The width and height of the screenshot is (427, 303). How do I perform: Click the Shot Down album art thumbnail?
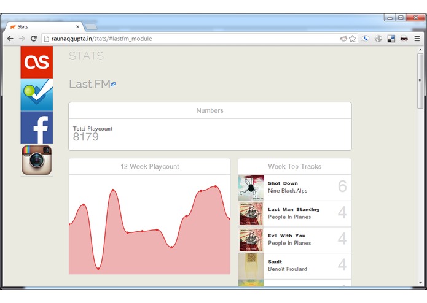(x=251, y=188)
